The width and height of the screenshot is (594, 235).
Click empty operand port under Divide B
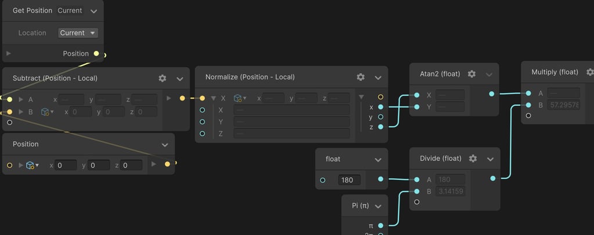coord(416,202)
